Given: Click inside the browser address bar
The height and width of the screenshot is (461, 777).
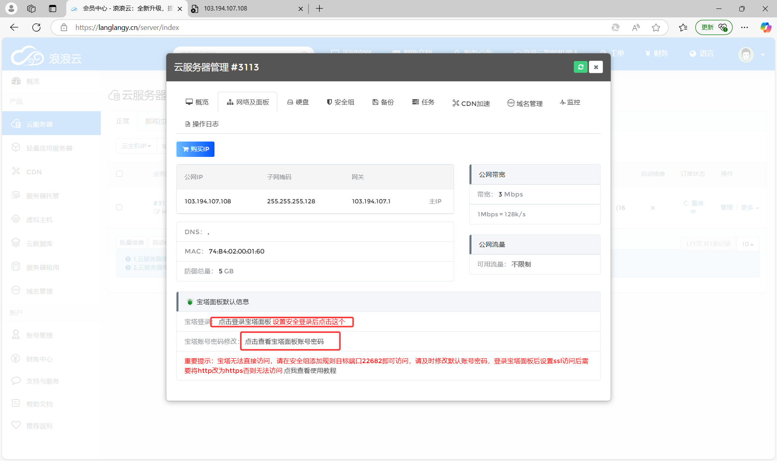Looking at the screenshot, I should 127,27.
